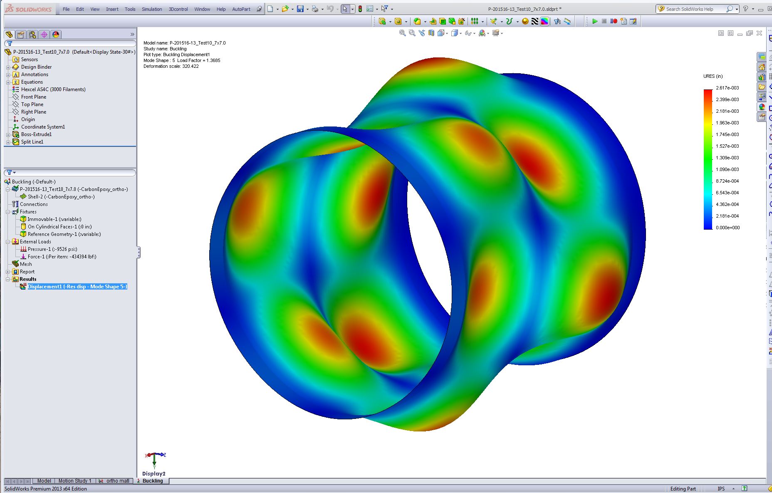
Task: Open the SolidWorks Resources task pane icon
Action: click(x=762, y=67)
